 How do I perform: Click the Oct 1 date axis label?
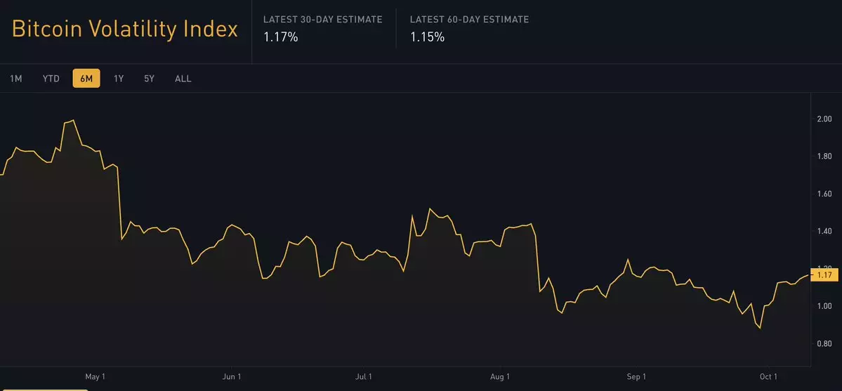(x=767, y=377)
